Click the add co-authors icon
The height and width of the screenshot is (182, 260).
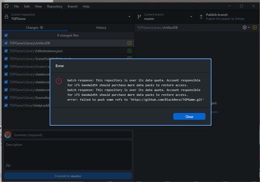point(8,165)
